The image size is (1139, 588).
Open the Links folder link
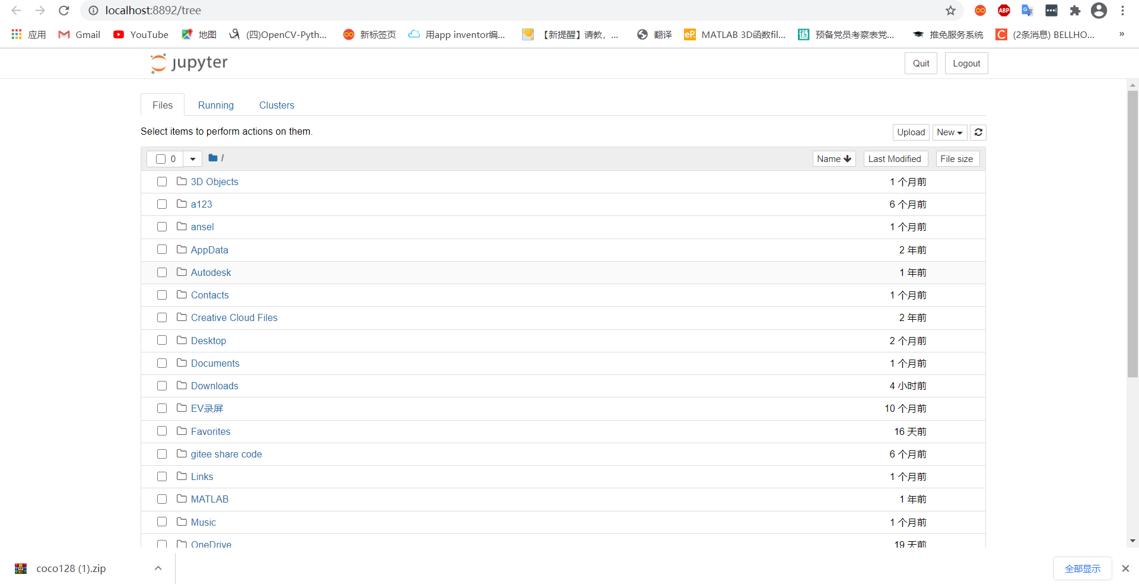tap(202, 476)
